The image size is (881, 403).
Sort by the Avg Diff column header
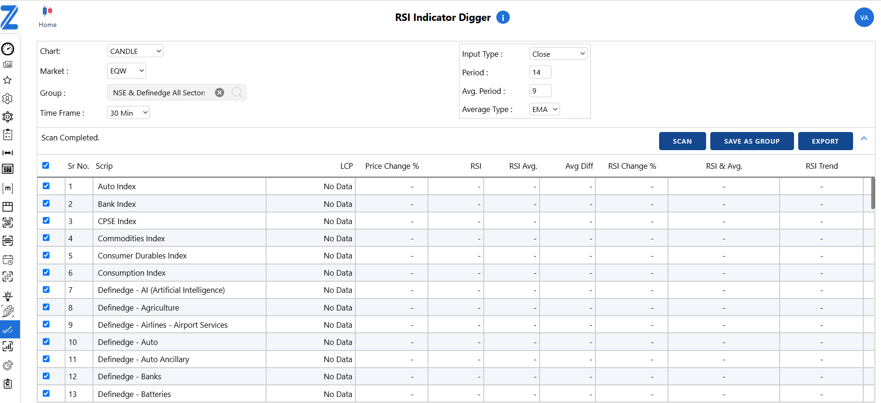pyautogui.click(x=579, y=166)
